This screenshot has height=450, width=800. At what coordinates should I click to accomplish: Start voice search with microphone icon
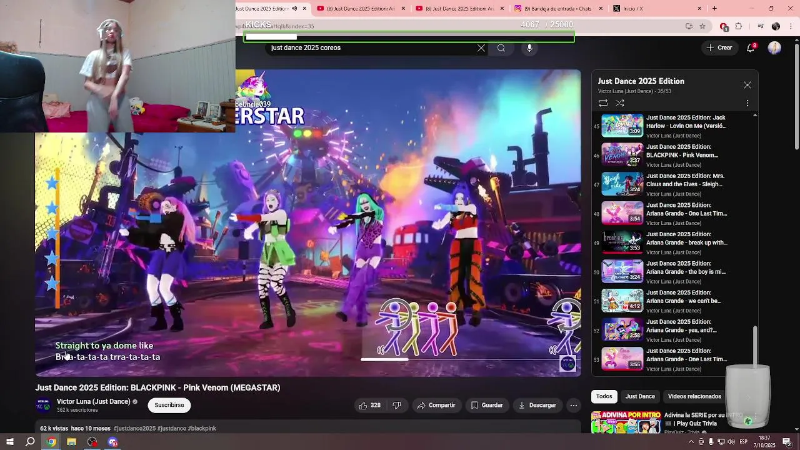tap(529, 48)
